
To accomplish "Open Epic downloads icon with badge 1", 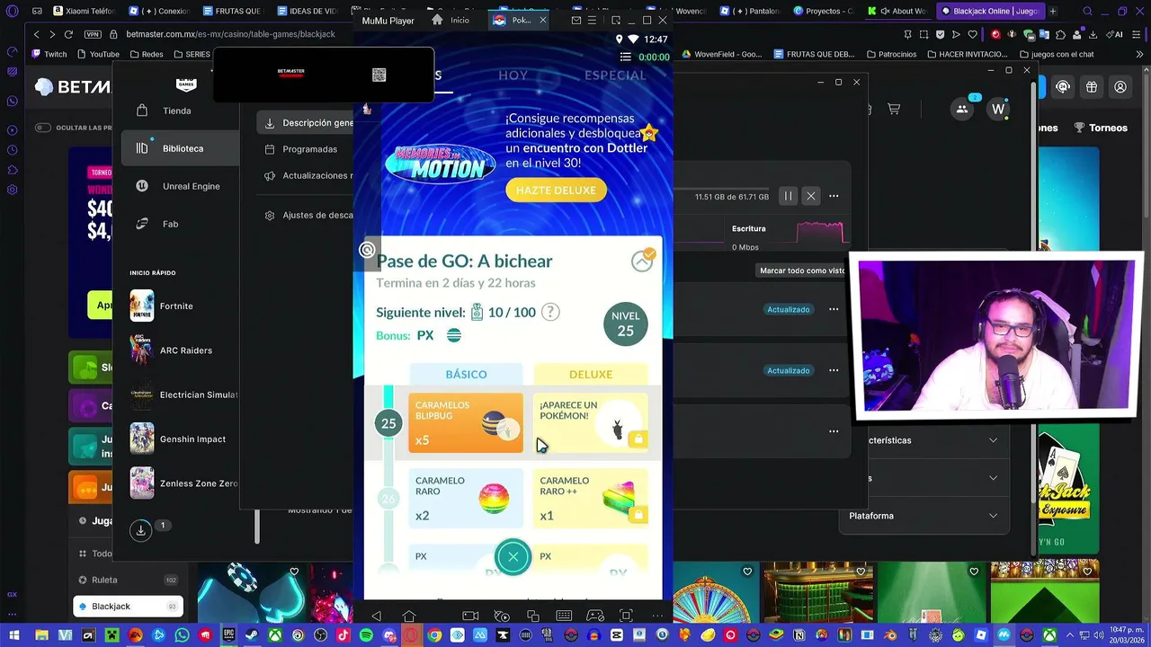I will (141, 530).
